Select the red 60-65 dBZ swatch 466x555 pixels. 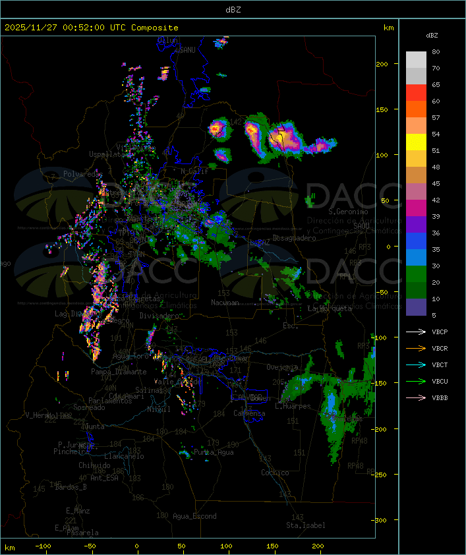[x=416, y=93]
